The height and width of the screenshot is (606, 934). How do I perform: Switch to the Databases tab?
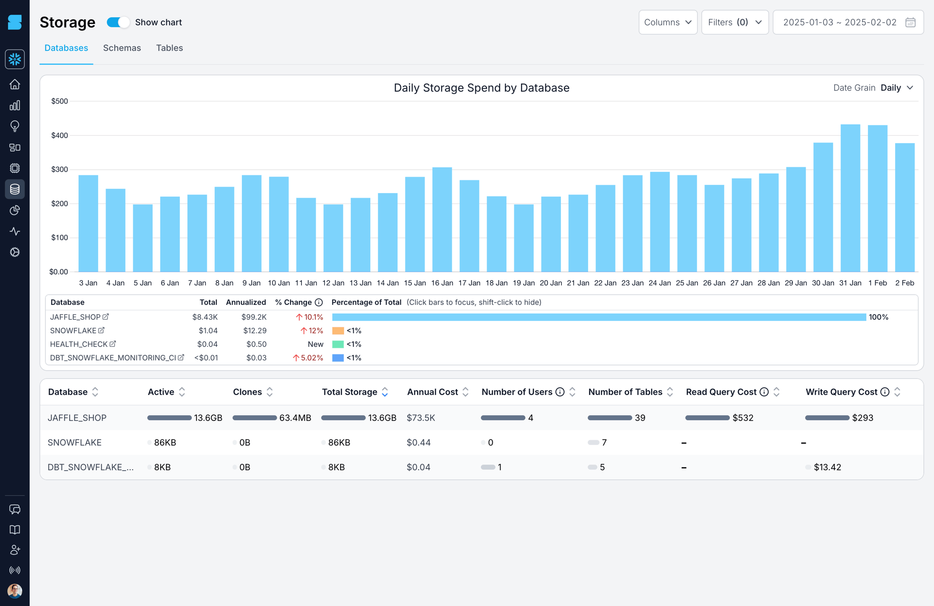coord(66,48)
